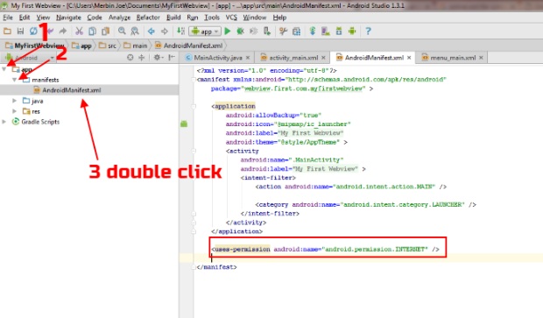Image resolution: width=543 pixels, height=318 pixels.
Task: Expand the java folder node
Action: click(x=14, y=101)
